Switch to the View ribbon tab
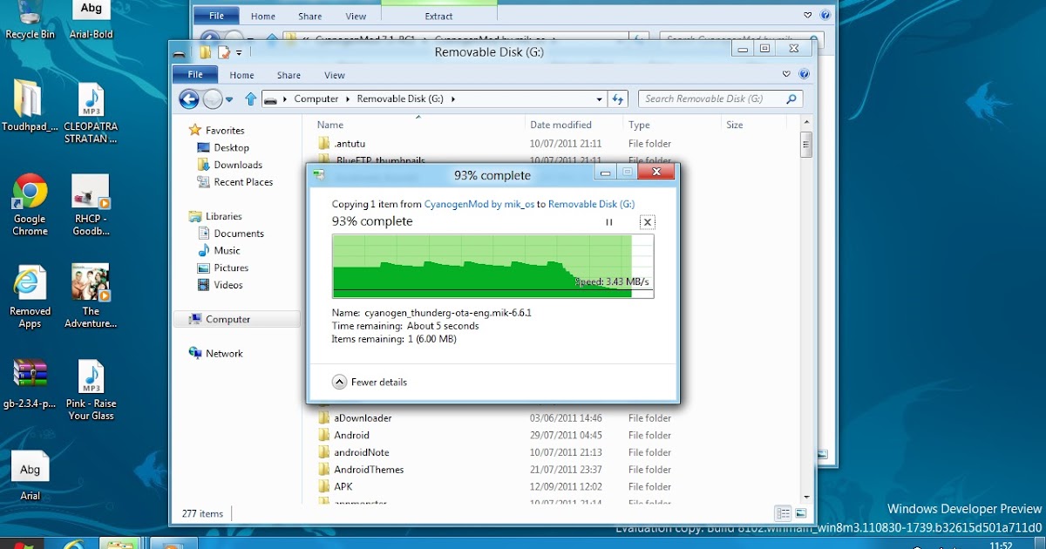 (334, 75)
